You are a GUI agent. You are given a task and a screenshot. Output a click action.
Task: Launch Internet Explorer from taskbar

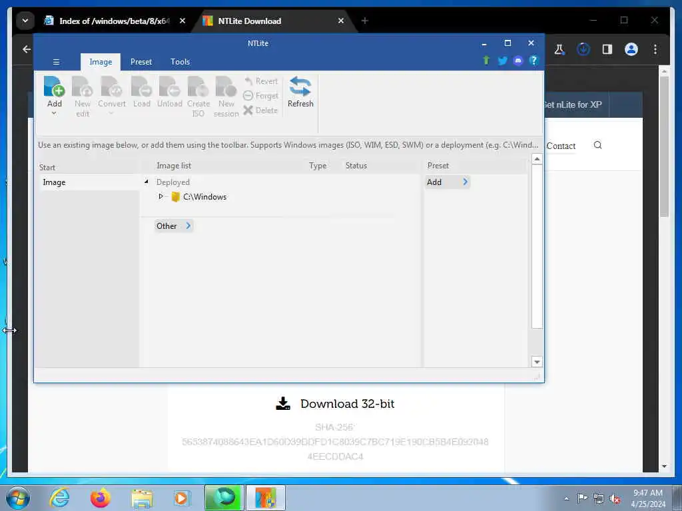(59, 498)
